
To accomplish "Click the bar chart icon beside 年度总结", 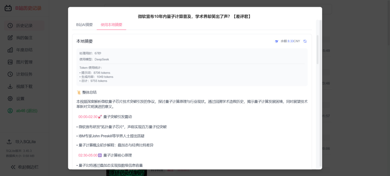I will click(x=10, y=50).
